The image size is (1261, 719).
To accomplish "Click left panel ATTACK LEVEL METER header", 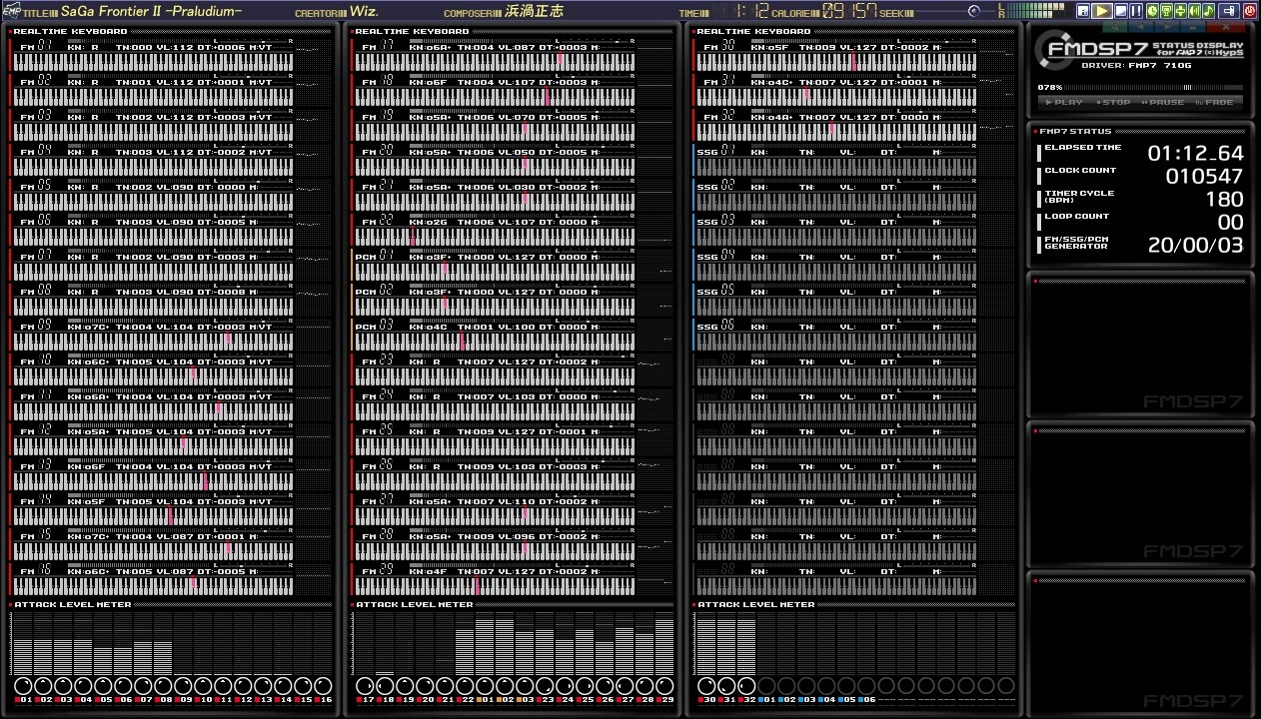I will click(x=73, y=604).
